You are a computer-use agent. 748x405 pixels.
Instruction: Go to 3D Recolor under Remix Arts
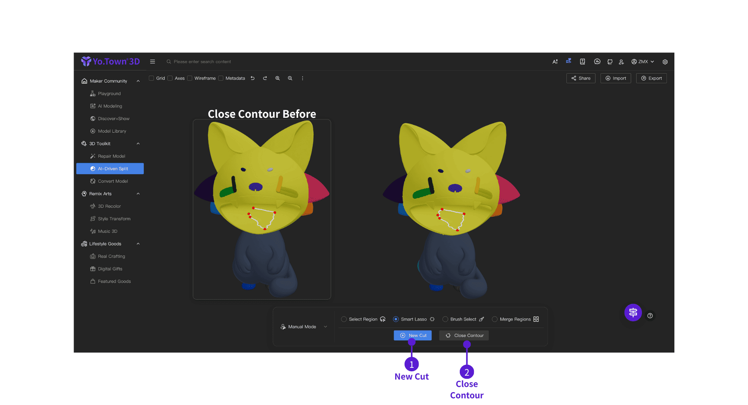pos(110,206)
